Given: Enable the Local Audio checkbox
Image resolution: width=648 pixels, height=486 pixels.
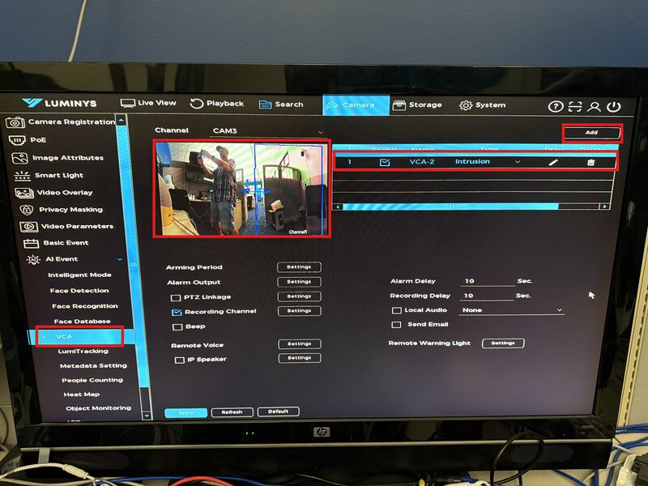Looking at the screenshot, I should [x=397, y=310].
